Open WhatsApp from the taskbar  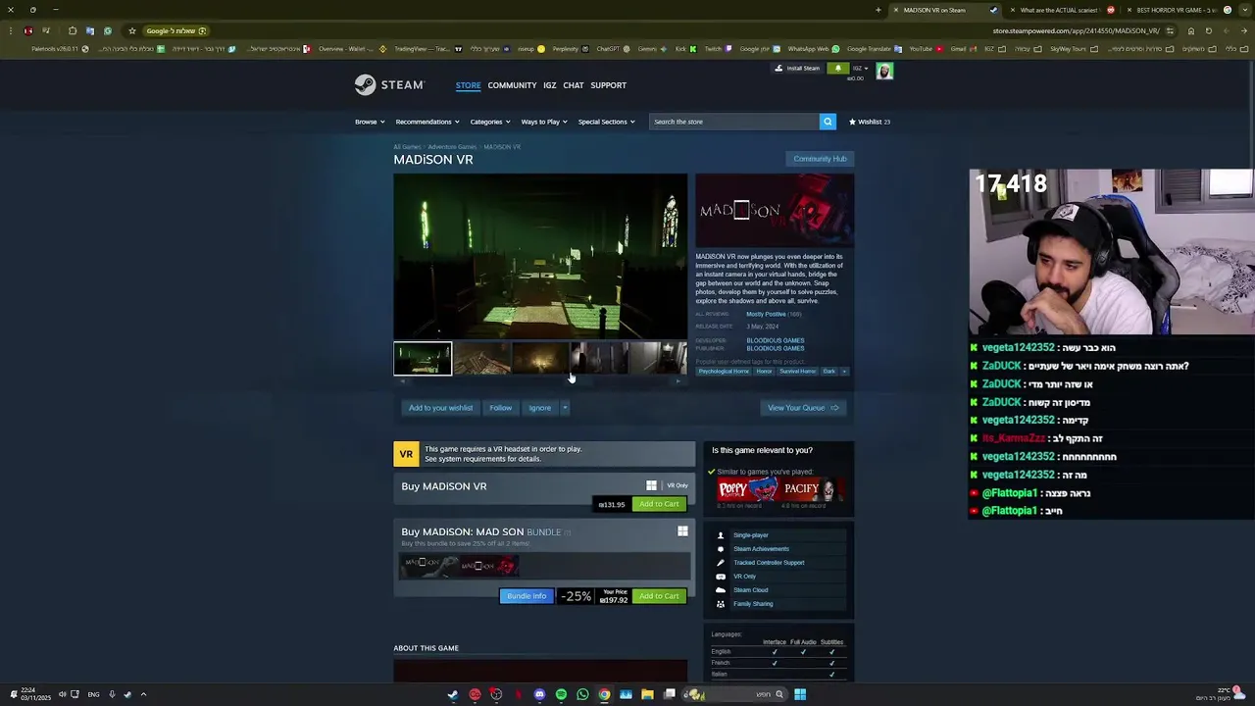(x=582, y=694)
